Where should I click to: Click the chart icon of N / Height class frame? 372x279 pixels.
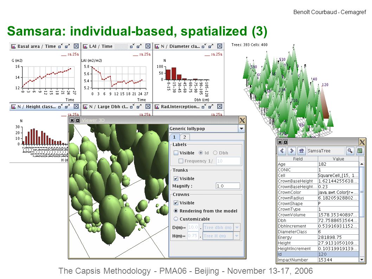coord(13,107)
